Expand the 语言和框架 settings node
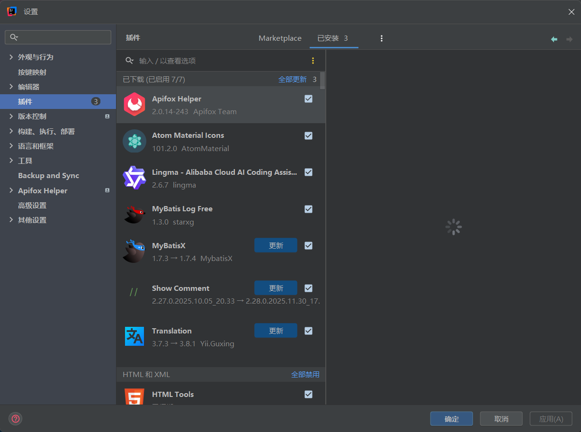Viewport: 581px width, 432px height. (11, 146)
